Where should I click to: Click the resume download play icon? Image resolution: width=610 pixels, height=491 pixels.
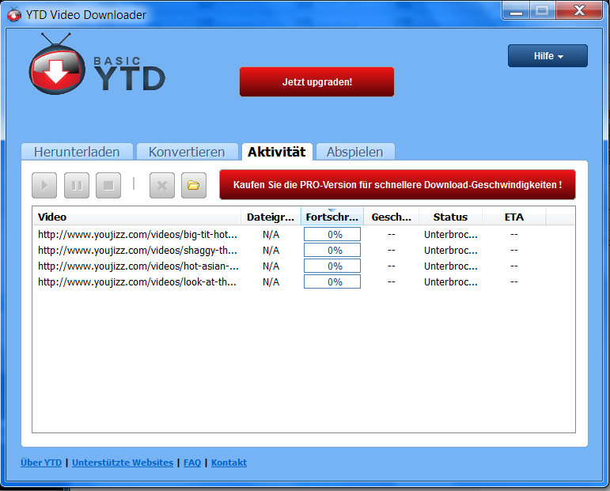pyautogui.click(x=44, y=186)
